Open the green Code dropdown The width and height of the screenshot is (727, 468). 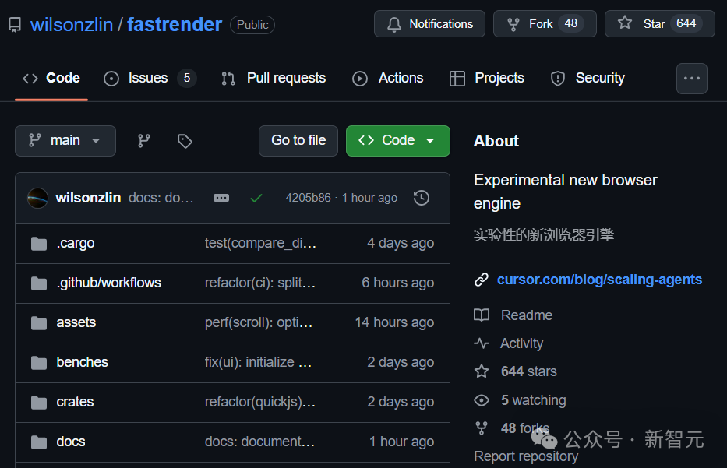(x=397, y=141)
